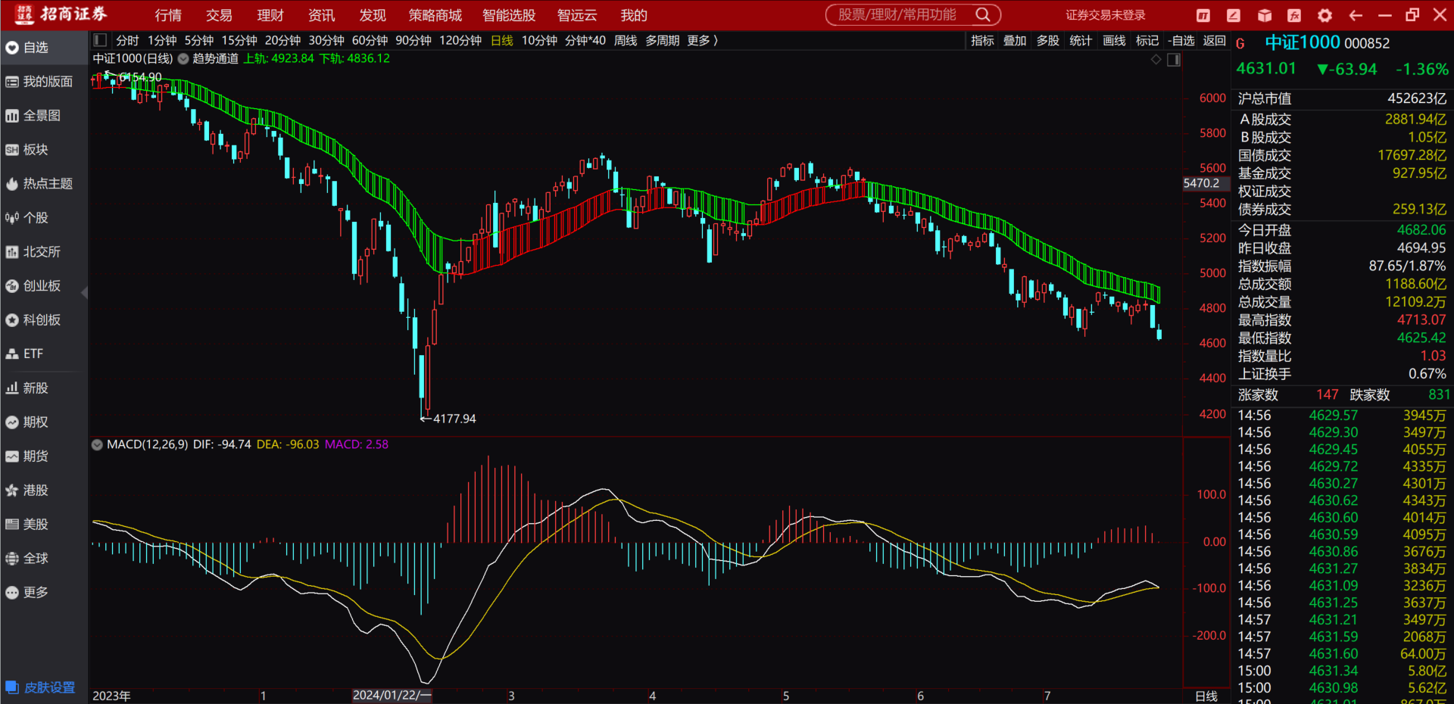Open 创业板 board in sidebar

point(44,286)
